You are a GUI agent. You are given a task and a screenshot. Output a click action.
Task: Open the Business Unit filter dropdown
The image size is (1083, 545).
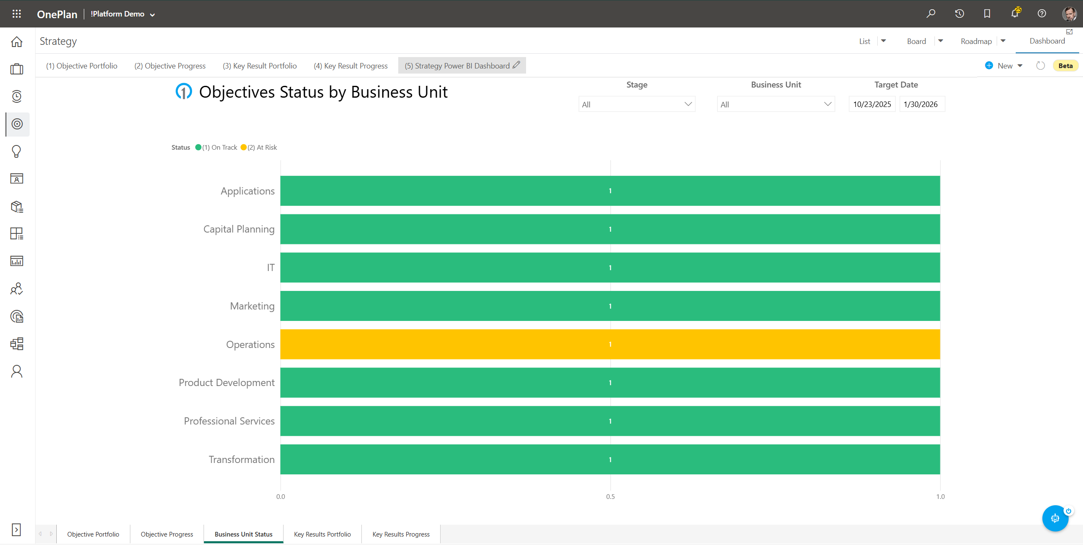click(775, 104)
